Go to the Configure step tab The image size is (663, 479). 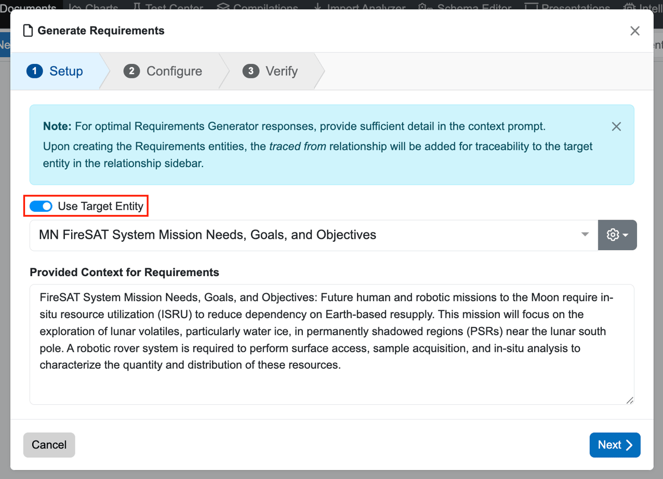click(163, 71)
